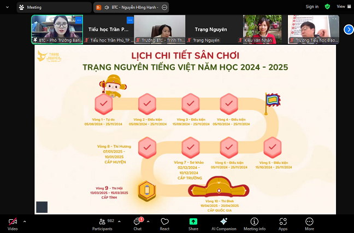Image resolution: width=354 pixels, height=233 pixels.
Task: Select the Meeting tab
Action: (54, 8)
